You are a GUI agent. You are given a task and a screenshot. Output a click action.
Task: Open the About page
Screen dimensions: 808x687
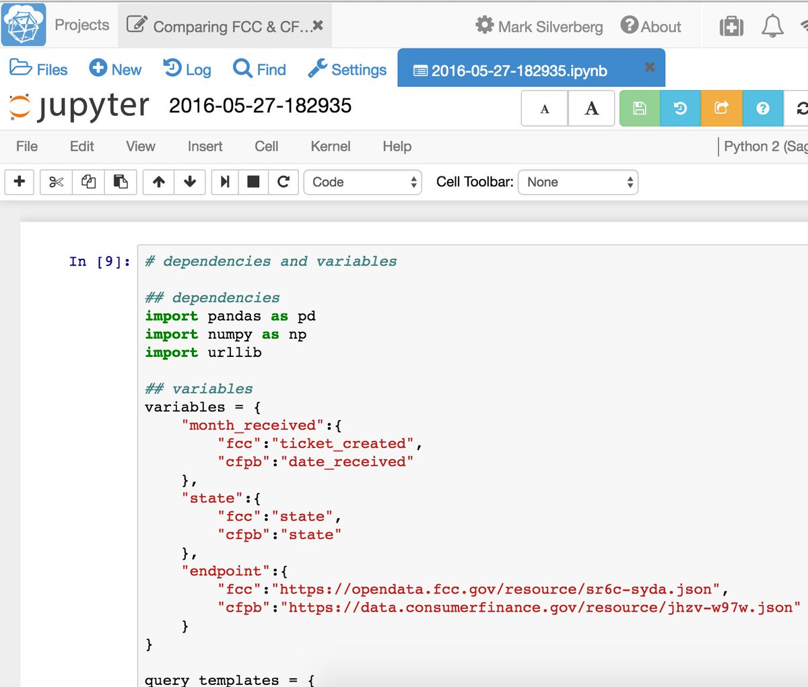tap(651, 26)
